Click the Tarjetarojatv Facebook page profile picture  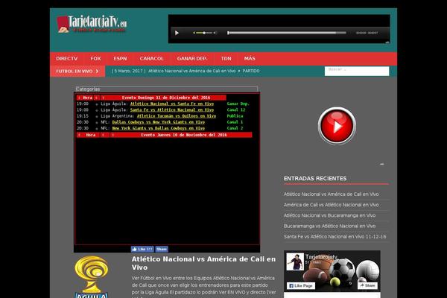[x=295, y=261]
